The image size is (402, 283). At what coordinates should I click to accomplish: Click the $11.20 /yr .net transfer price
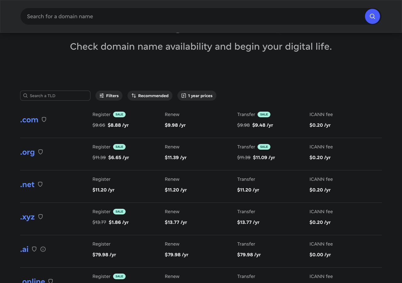248,190
